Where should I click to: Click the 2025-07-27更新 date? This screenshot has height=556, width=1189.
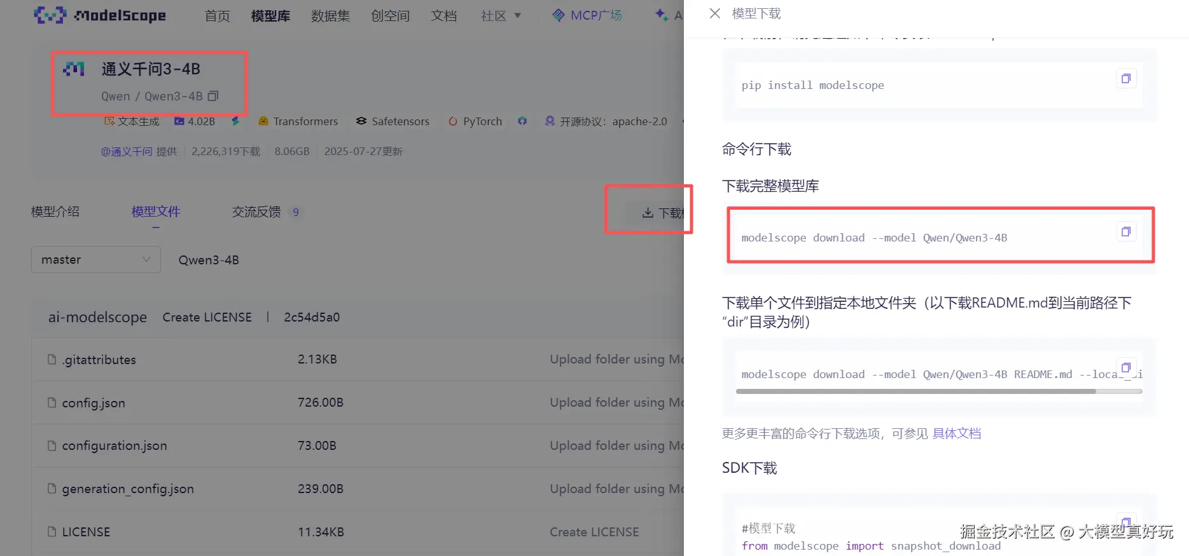tap(363, 151)
